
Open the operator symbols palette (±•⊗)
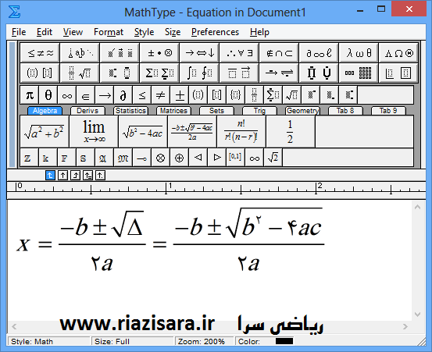159,52
